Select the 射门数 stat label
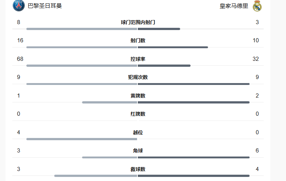286x181 pixels. click(138, 40)
